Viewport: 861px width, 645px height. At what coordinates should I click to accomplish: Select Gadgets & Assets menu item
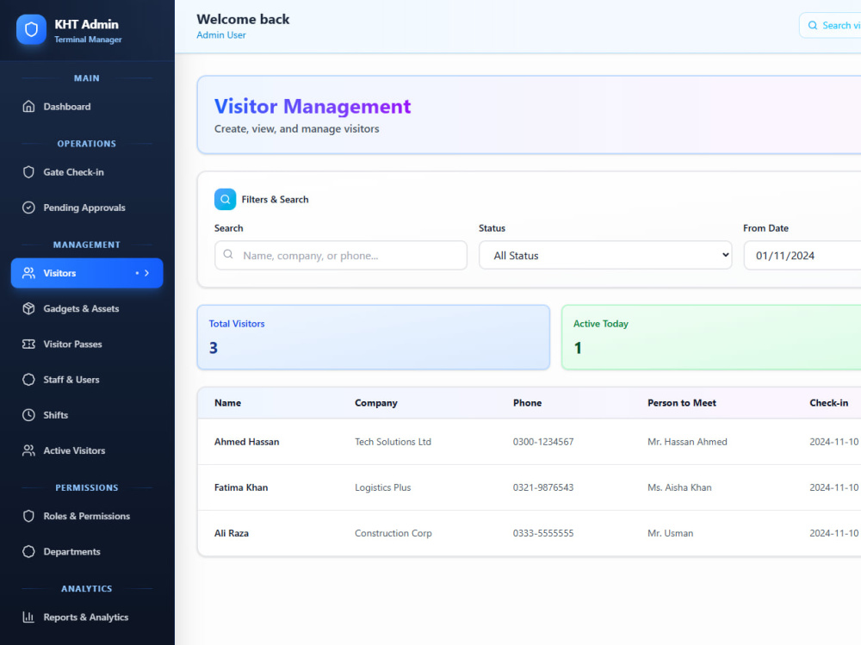tap(87, 309)
